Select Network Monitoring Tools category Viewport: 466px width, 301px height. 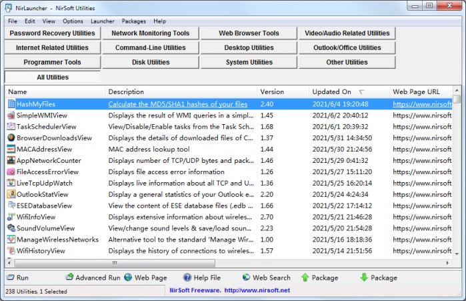point(151,33)
